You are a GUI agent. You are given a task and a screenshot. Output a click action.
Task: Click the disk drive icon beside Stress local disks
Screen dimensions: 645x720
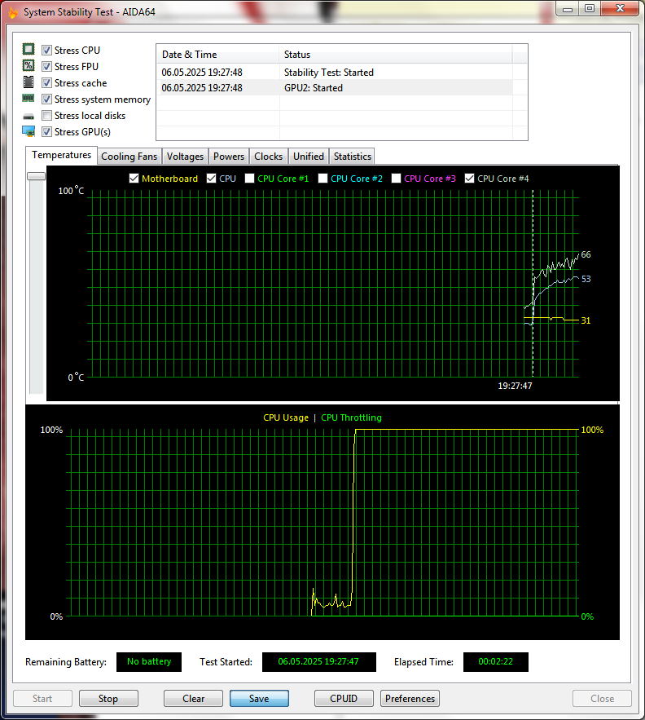(x=29, y=117)
